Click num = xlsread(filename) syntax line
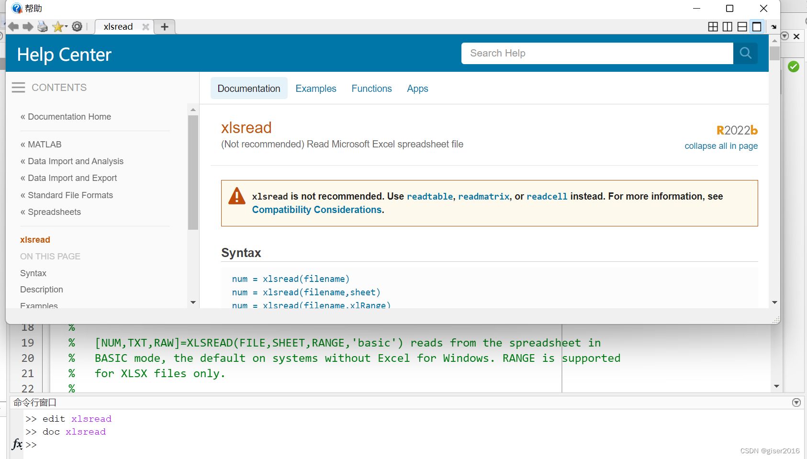Image resolution: width=807 pixels, height=459 pixels. (291, 279)
